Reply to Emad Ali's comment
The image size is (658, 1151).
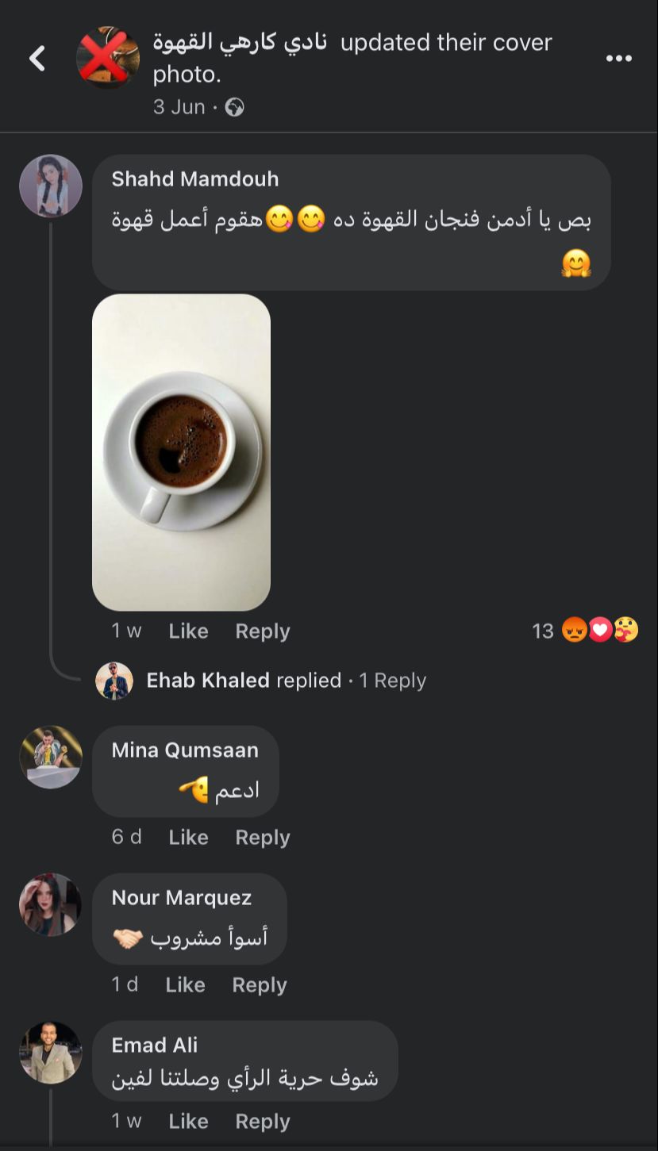pyautogui.click(x=263, y=1121)
